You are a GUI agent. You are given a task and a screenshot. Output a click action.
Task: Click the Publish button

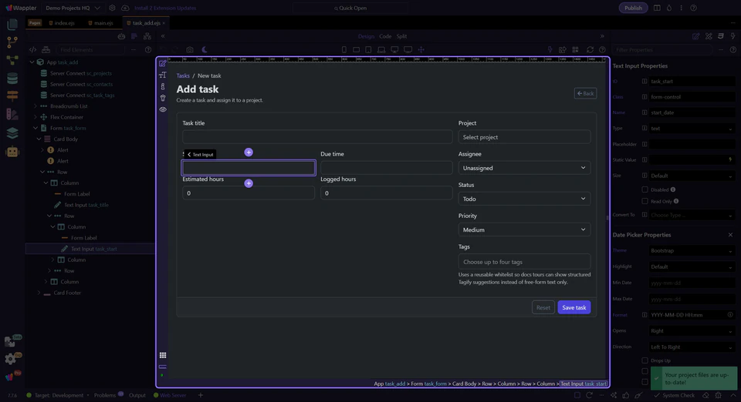(x=633, y=8)
